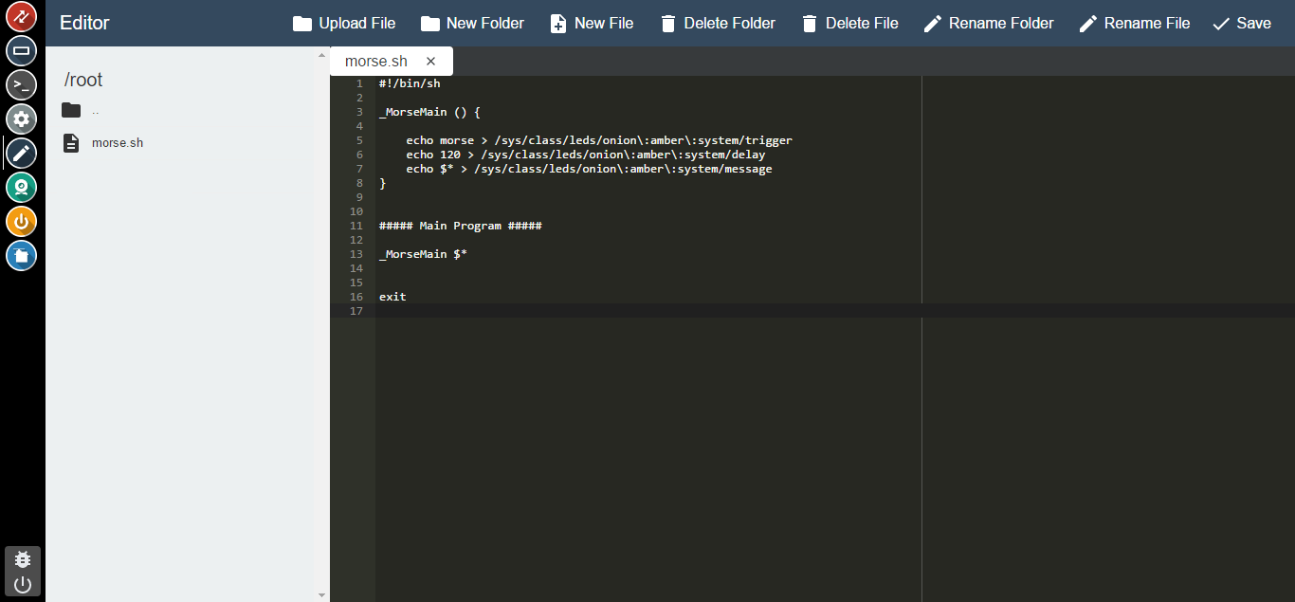Viewport: 1295px width, 602px height.
Task: Click the closing brace on line 8
Action: click(x=382, y=183)
